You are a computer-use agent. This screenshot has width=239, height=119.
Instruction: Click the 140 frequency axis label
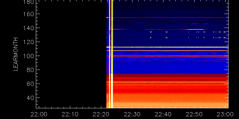(28, 28)
